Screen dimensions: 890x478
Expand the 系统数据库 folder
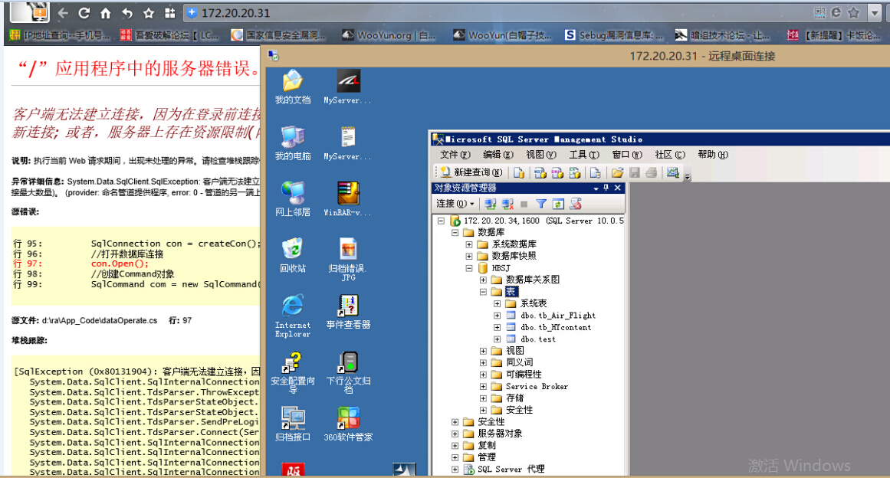pyautogui.click(x=469, y=244)
